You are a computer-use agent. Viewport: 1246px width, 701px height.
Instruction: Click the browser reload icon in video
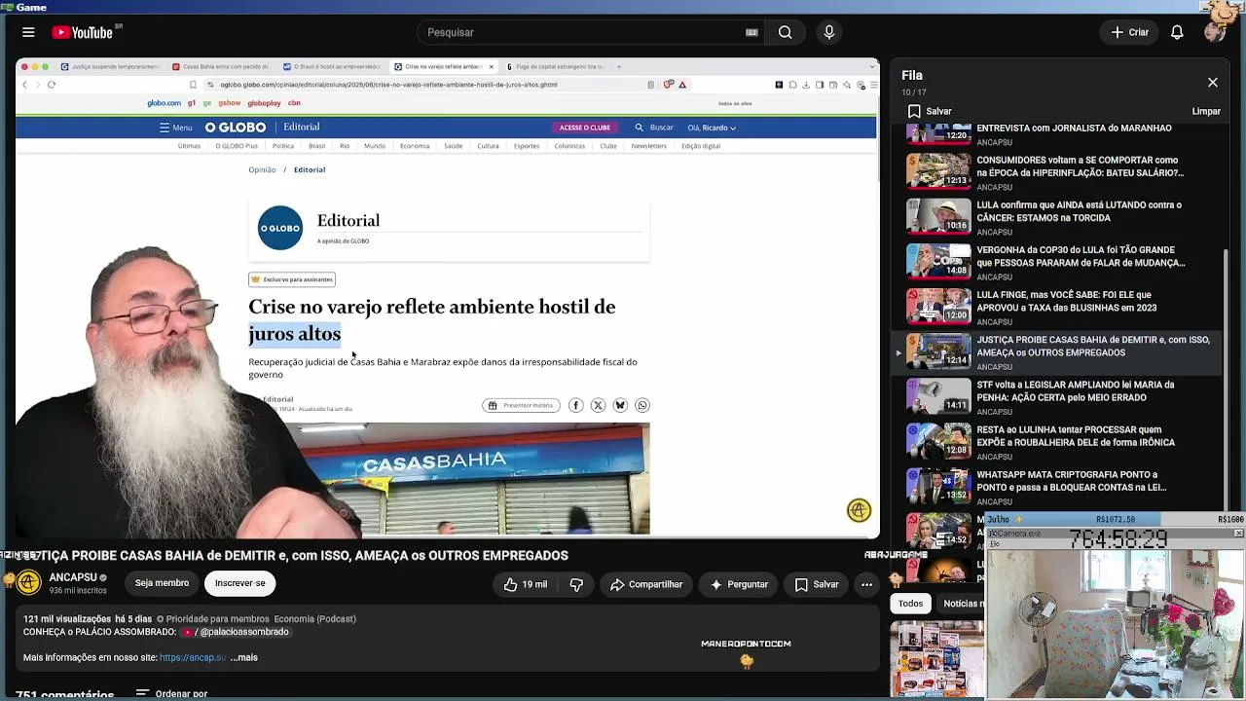[x=52, y=85]
